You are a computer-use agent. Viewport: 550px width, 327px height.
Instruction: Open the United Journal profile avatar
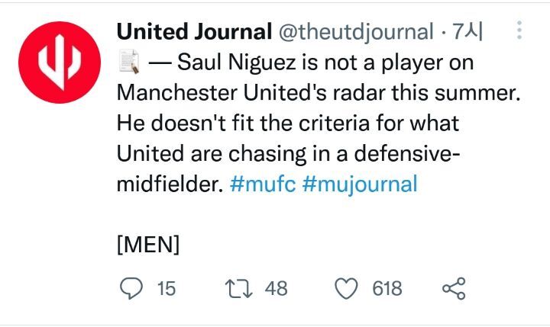[x=60, y=63]
